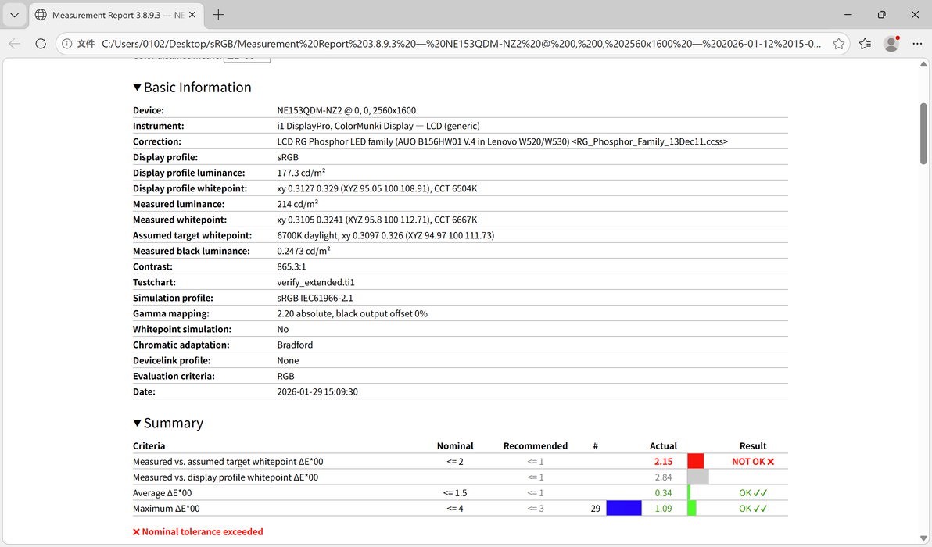Click the page vertical scrollbar thumb
Image resolution: width=932 pixels, height=547 pixels.
[x=923, y=134]
